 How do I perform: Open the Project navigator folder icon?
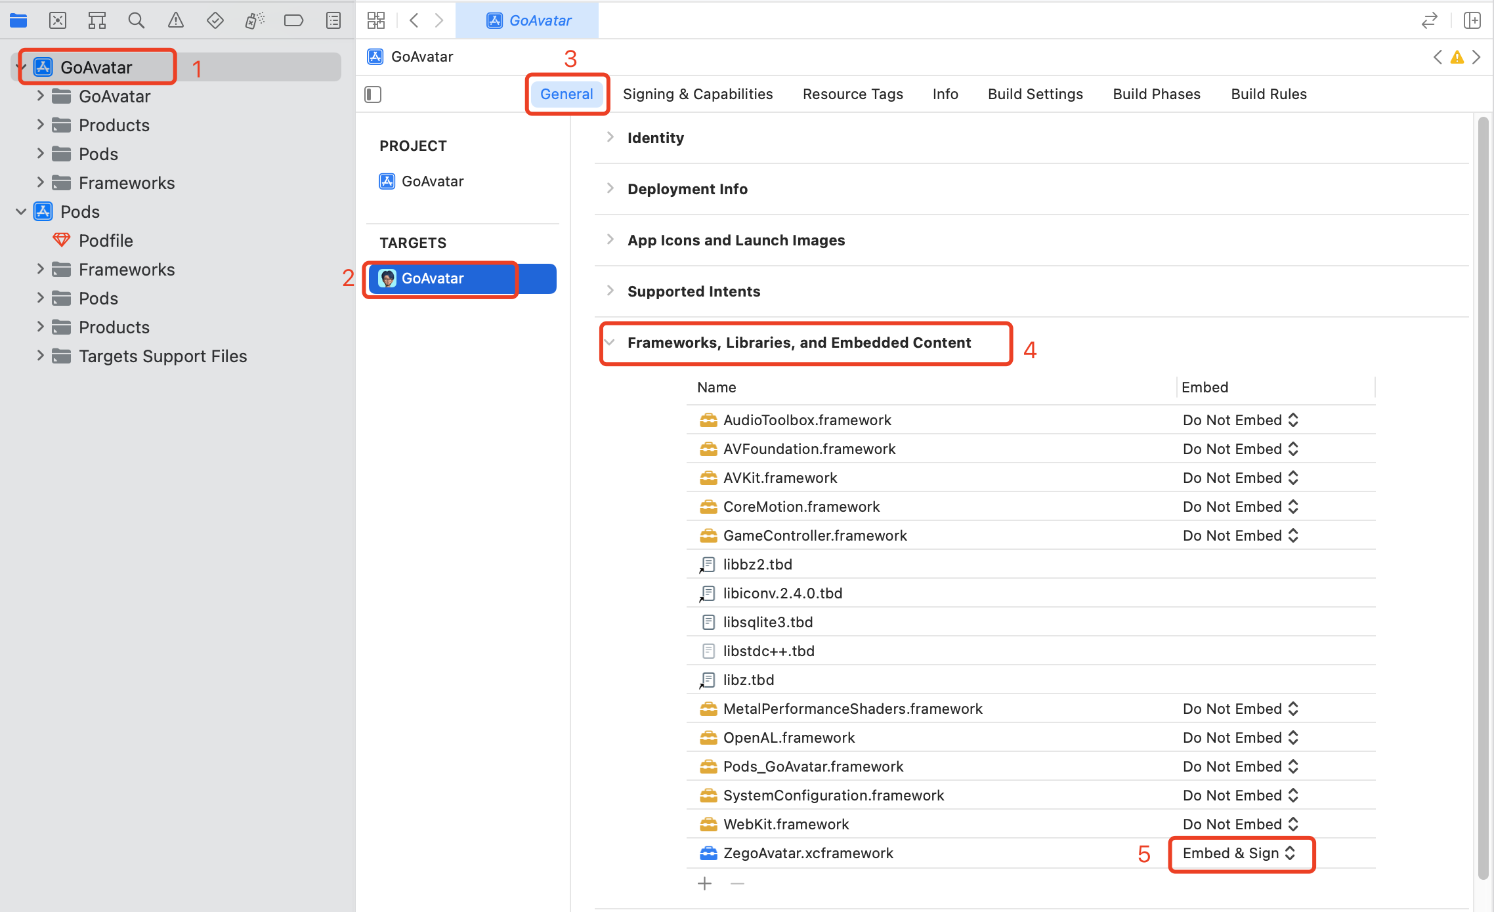[18, 21]
